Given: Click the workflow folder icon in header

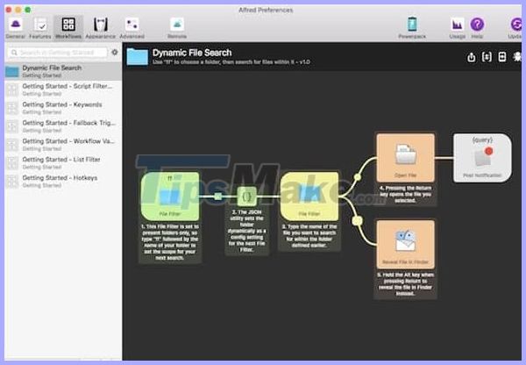Looking at the screenshot, I should [x=138, y=56].
